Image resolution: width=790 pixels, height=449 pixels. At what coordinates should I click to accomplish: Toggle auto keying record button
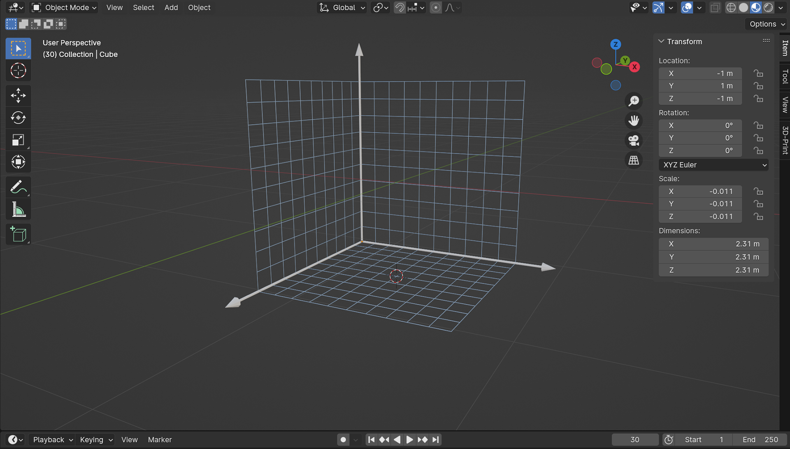click(x=343, y=440)
